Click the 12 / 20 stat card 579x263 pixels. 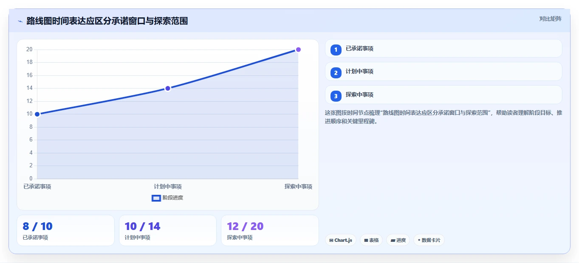[x=270, y=230]
